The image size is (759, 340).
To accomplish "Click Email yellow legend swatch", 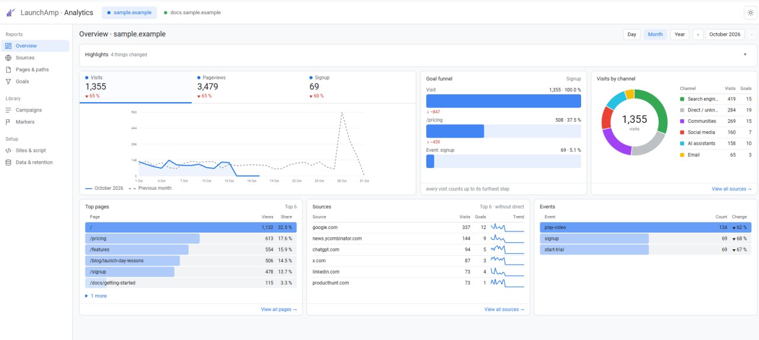I will [682, 154].
